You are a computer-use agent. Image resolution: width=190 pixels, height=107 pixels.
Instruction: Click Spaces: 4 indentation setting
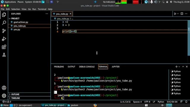pyautogui.click(x=137, y=102)
